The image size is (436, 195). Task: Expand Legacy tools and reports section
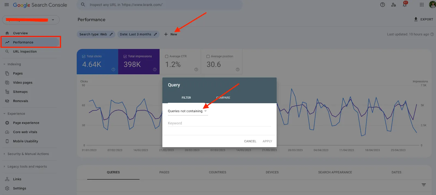click(4, 166)
